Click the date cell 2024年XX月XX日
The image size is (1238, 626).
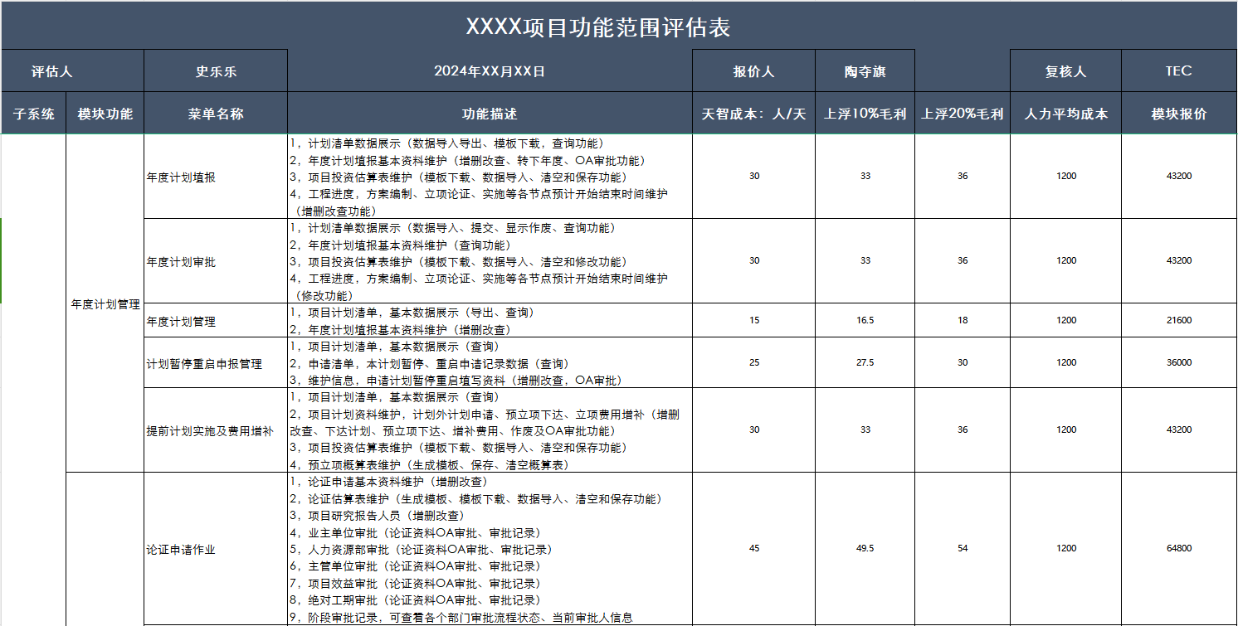490,71
